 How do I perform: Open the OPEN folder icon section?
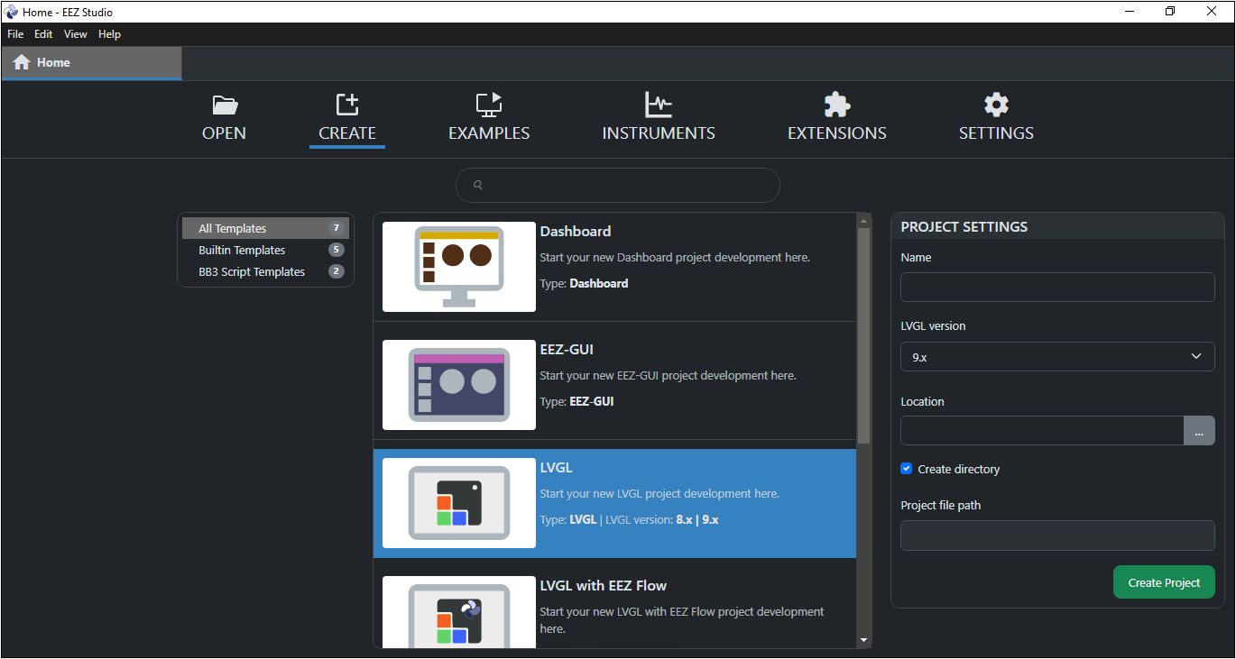(225, 105)
